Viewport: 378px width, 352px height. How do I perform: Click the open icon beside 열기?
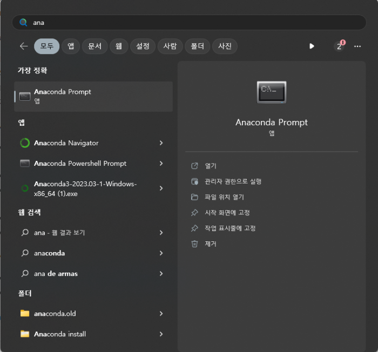coord(194,166)
